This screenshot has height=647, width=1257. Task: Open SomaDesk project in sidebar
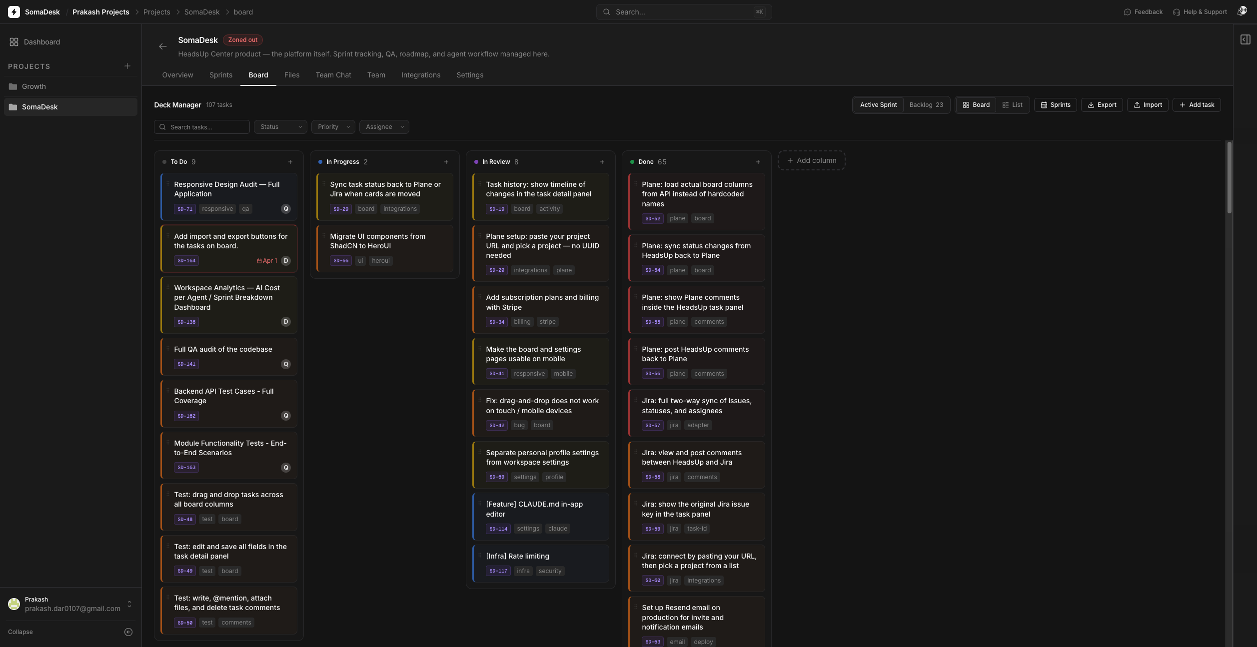click(70, 107)
